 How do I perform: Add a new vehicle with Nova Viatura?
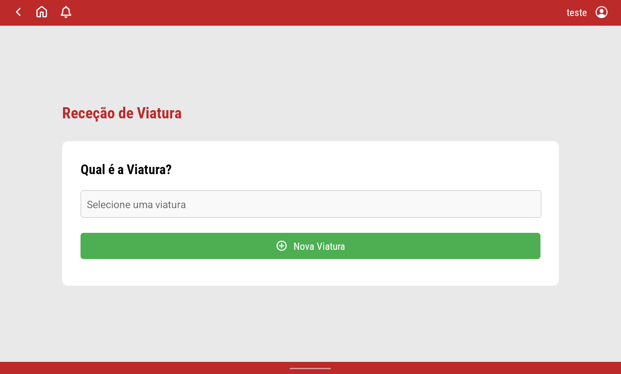click(x=310, y=246)
